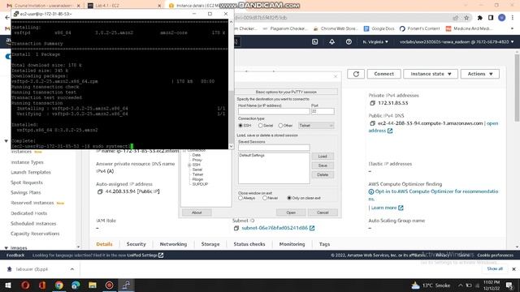Open the AWS support help icon

[x=349, y=41]
